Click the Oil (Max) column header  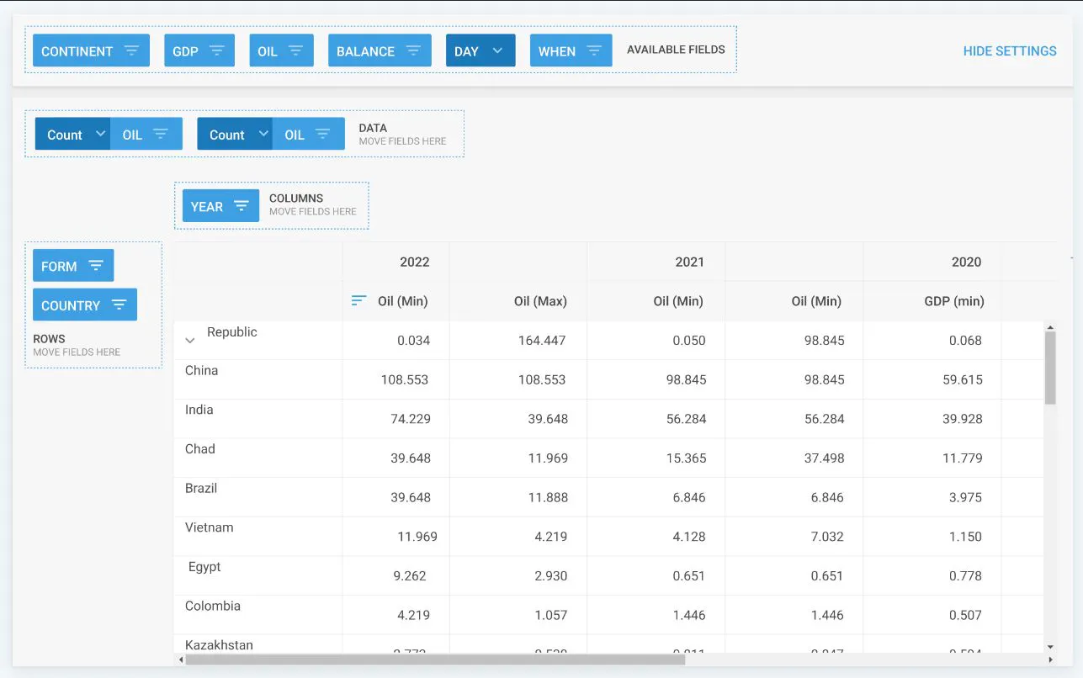(x=540, y=301)
